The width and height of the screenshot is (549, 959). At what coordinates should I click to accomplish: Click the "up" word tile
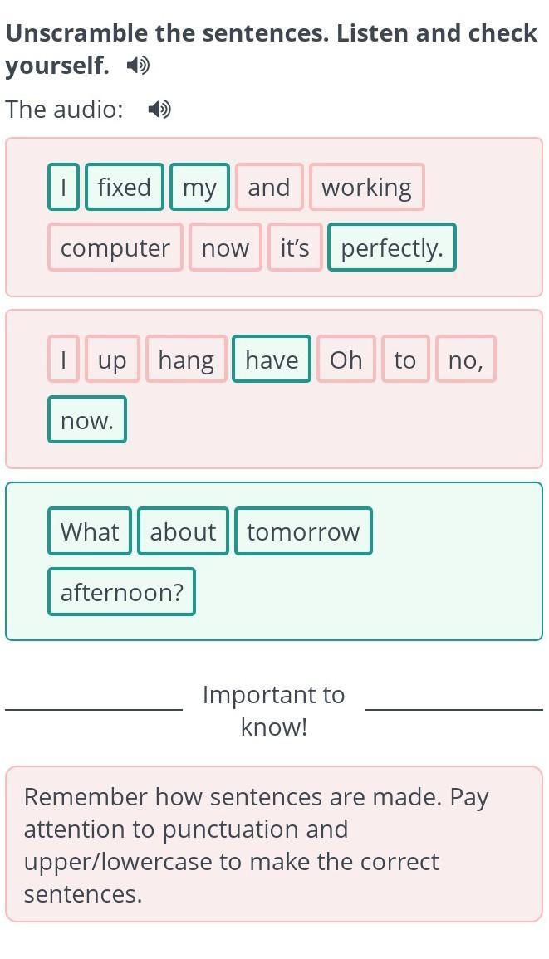pos(112,360)
